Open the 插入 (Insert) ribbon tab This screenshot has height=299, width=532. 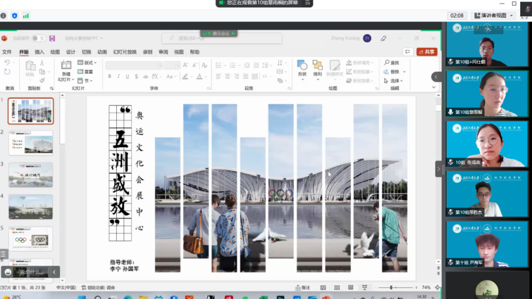39,52
